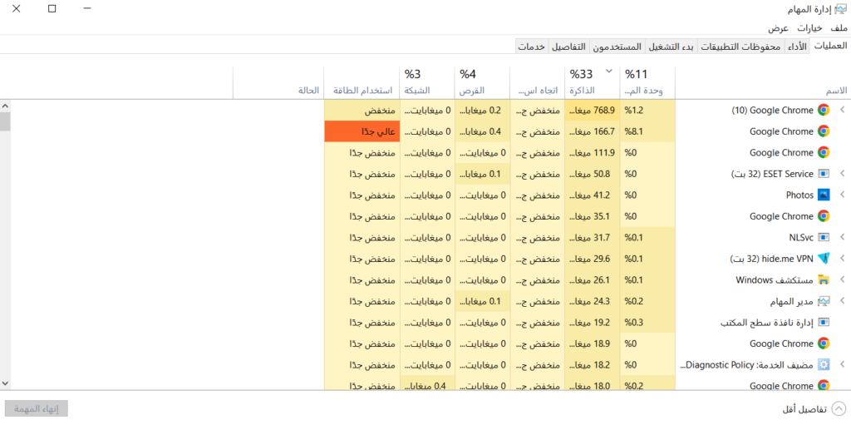This screenshot has width=851, height=425.
Task: Click the تفاصيل أقل circular arrow icon
Action: [839, 408]
